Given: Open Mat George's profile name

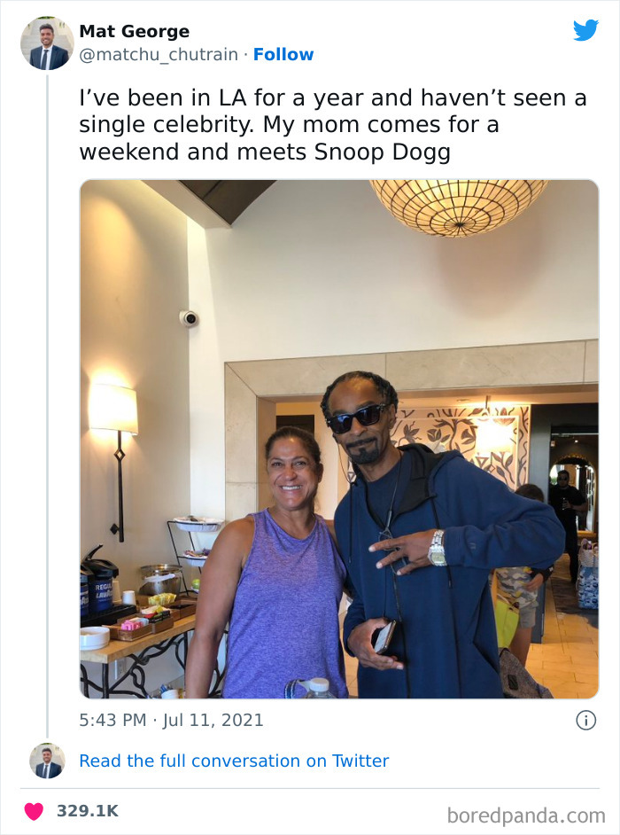Looking at the screenshot, I should click(x=134, y=30).
